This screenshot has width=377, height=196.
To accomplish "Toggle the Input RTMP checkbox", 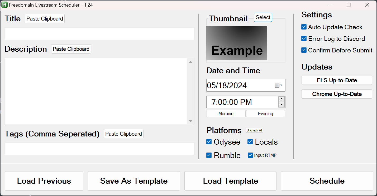I will coord(250,155).
